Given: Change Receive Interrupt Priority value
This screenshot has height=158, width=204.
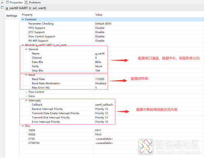Looking at the screenshot, I should coord(102,109).
